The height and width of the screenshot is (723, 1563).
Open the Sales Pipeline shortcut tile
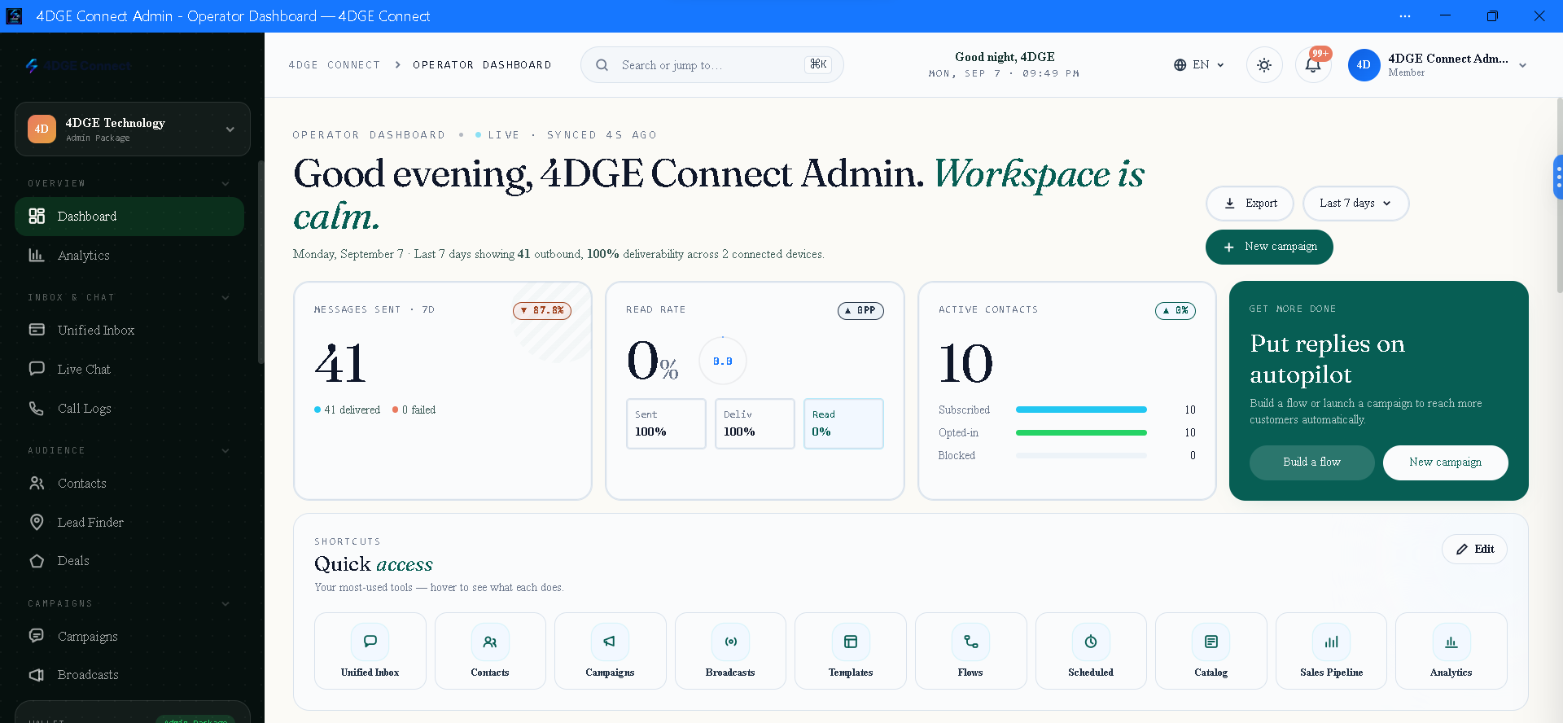coord(1331,651)
